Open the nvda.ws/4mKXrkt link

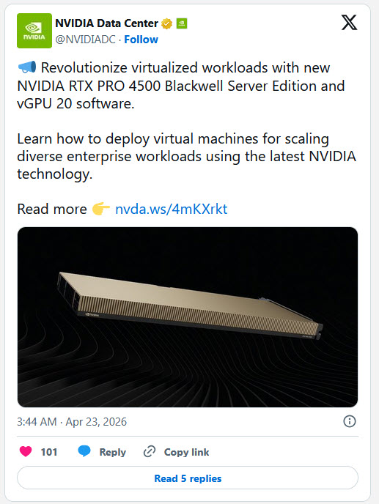(171, 209)
